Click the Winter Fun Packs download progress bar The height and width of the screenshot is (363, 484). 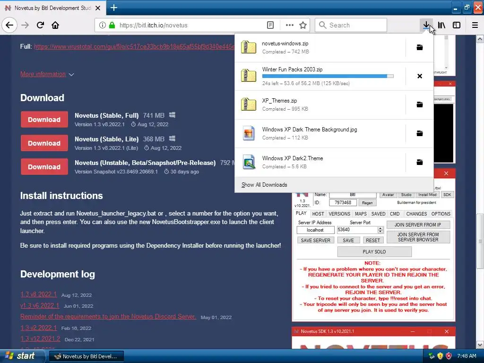coord(328,76)
